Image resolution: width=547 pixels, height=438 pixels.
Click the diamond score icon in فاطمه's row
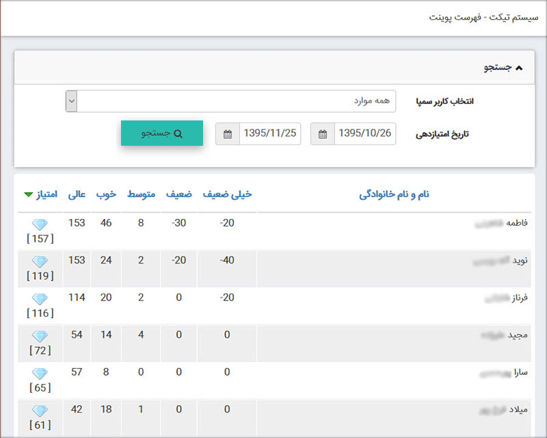40,222
